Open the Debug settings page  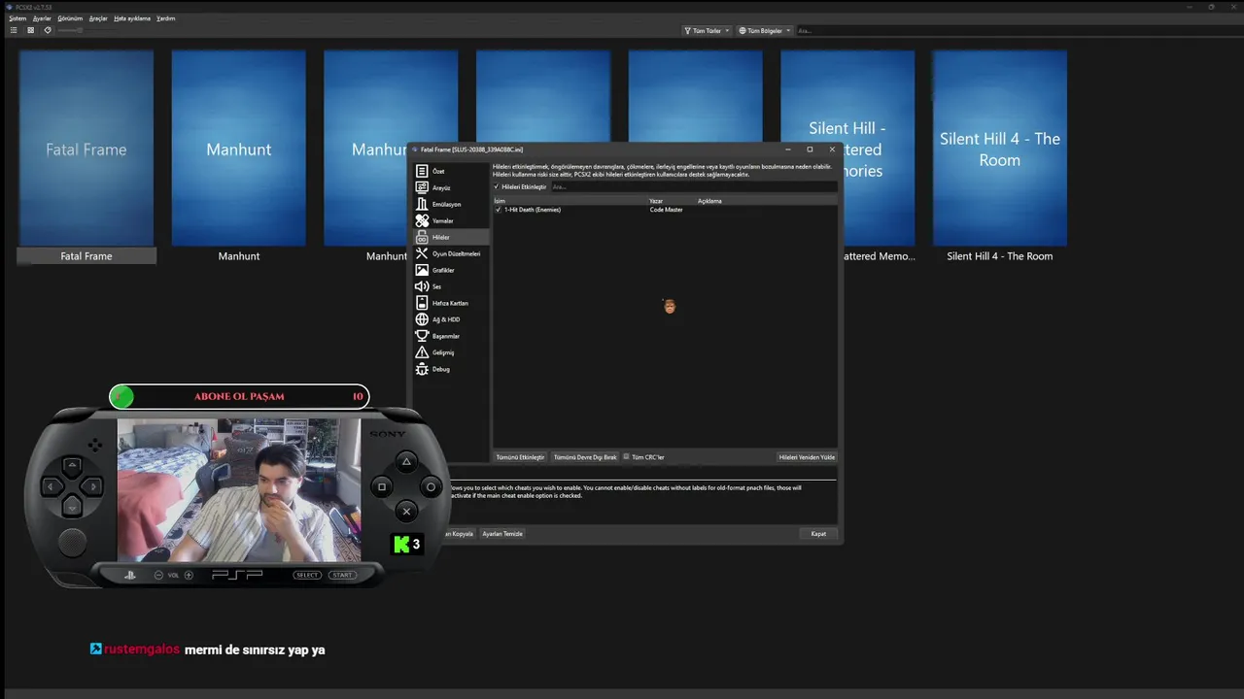[451, 369]
